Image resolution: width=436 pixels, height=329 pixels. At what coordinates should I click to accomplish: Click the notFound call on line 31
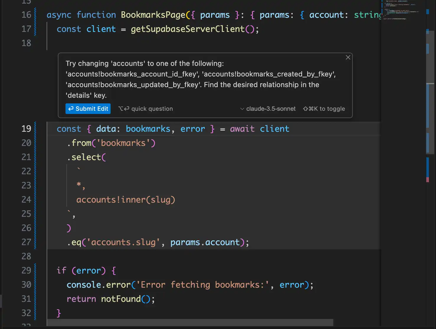(121, 299)
